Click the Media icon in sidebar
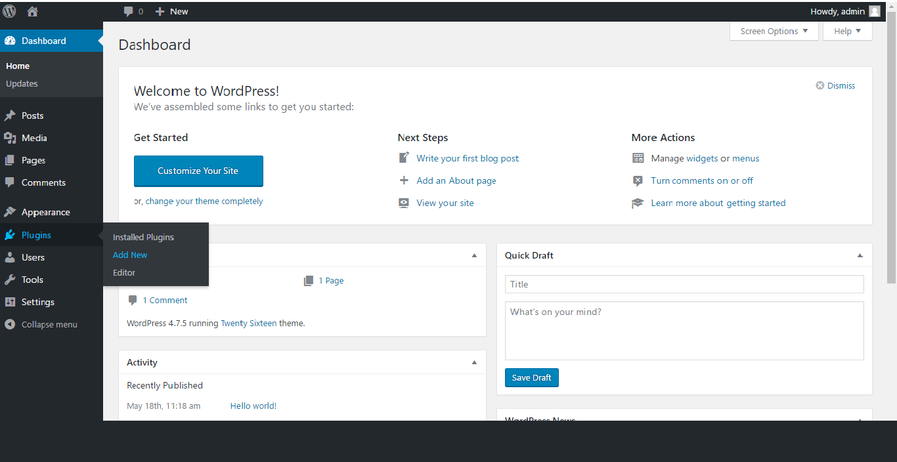Viewport: 897px width, 462px height. (10, 138)
